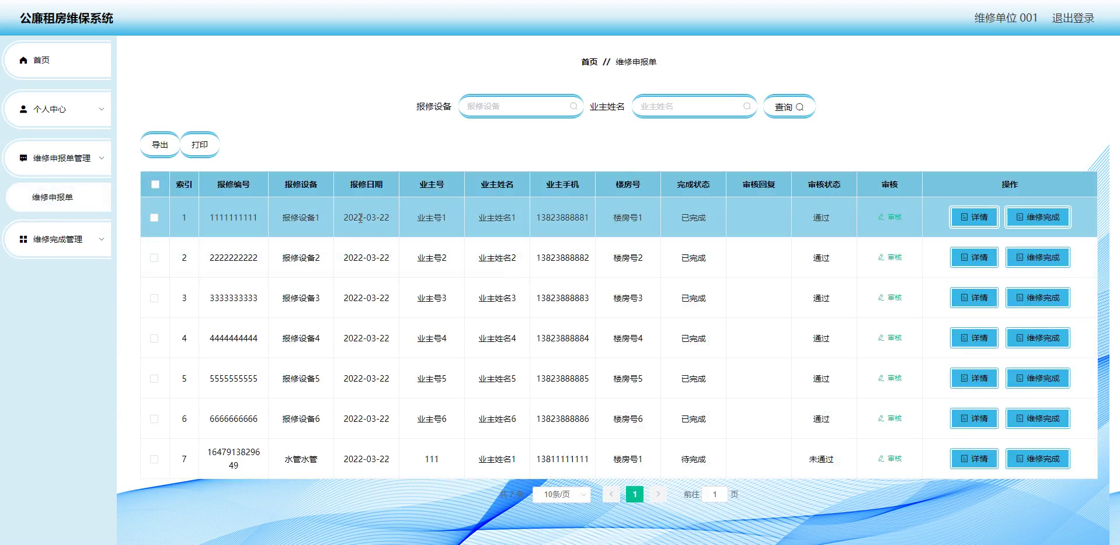The height and width of the screenshot is (545, 1120).
Task: Click 公廉租房维保系统 title
Action: pyautogui.click(x=67, y=18)
